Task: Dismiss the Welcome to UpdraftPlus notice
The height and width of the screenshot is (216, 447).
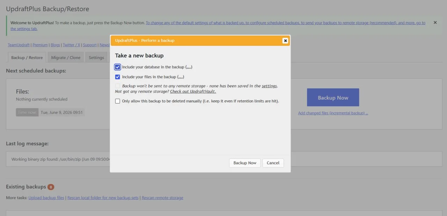Action: pyautogui.click(x=435, y=23)
